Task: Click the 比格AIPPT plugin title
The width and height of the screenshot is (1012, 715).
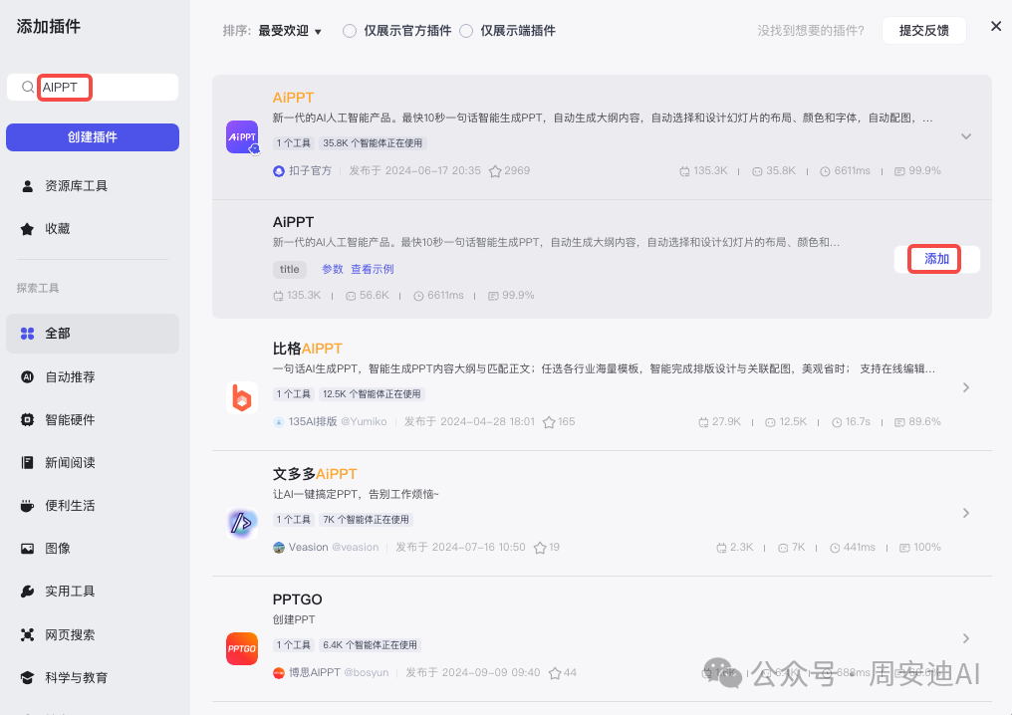Action: [x=307, y=350]
